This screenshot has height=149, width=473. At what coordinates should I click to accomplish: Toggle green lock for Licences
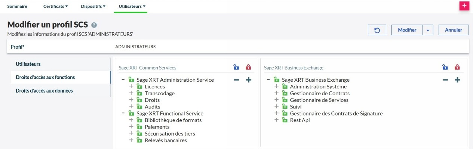139,87
